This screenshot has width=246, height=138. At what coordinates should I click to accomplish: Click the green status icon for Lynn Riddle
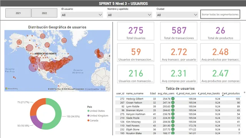point(173,107)
